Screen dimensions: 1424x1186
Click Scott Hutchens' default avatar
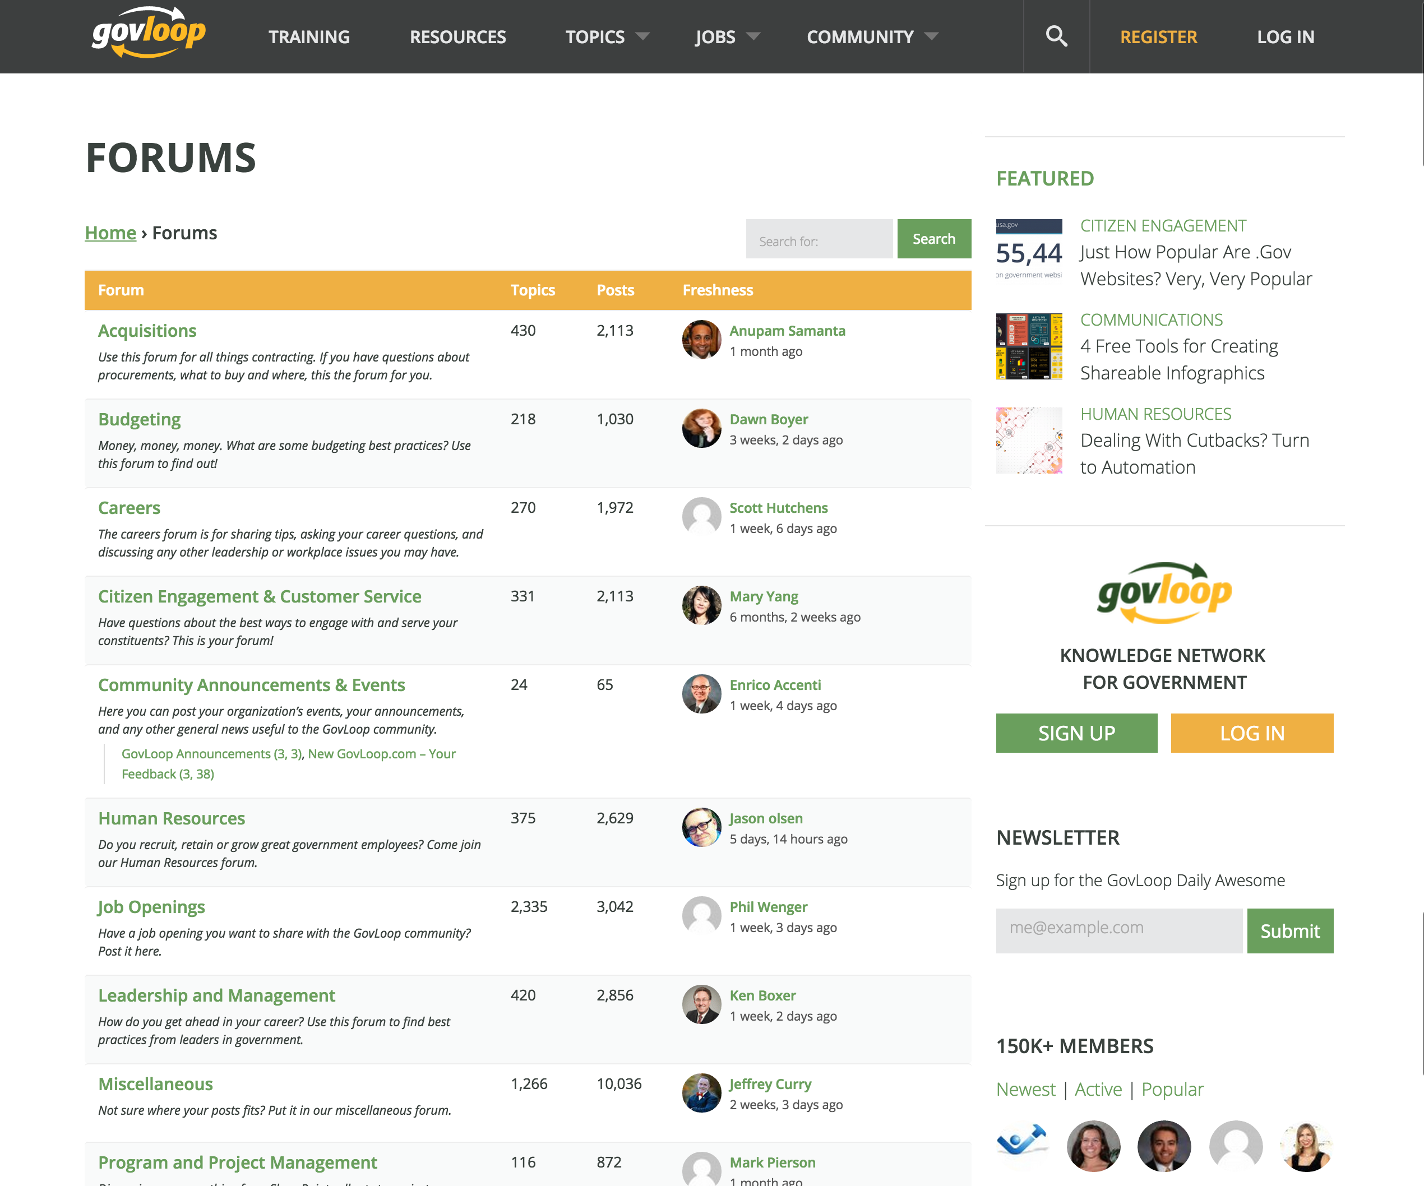701,517
